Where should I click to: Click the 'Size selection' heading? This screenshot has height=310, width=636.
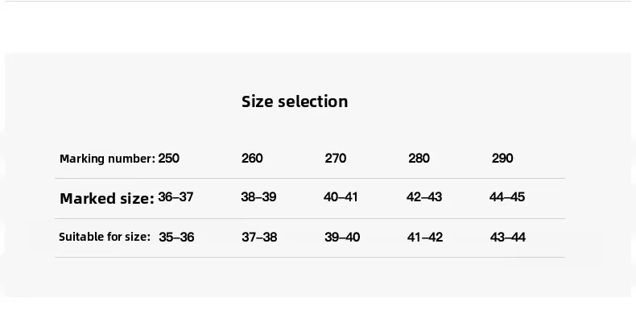click(x=295, y=101)
